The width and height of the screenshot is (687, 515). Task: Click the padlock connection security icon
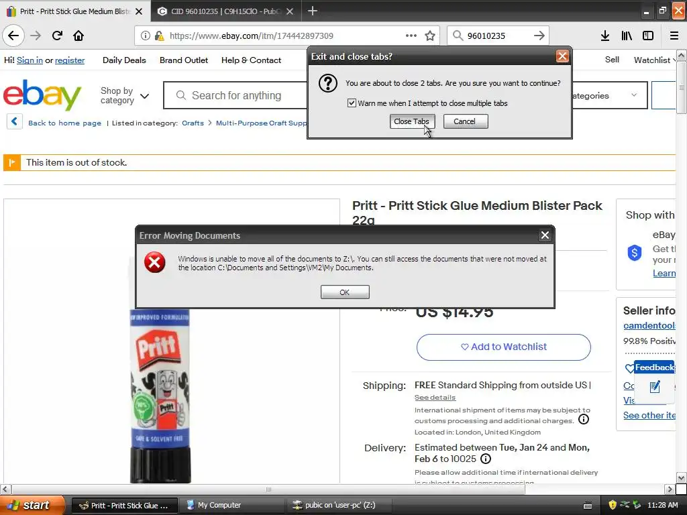[159, 36]
